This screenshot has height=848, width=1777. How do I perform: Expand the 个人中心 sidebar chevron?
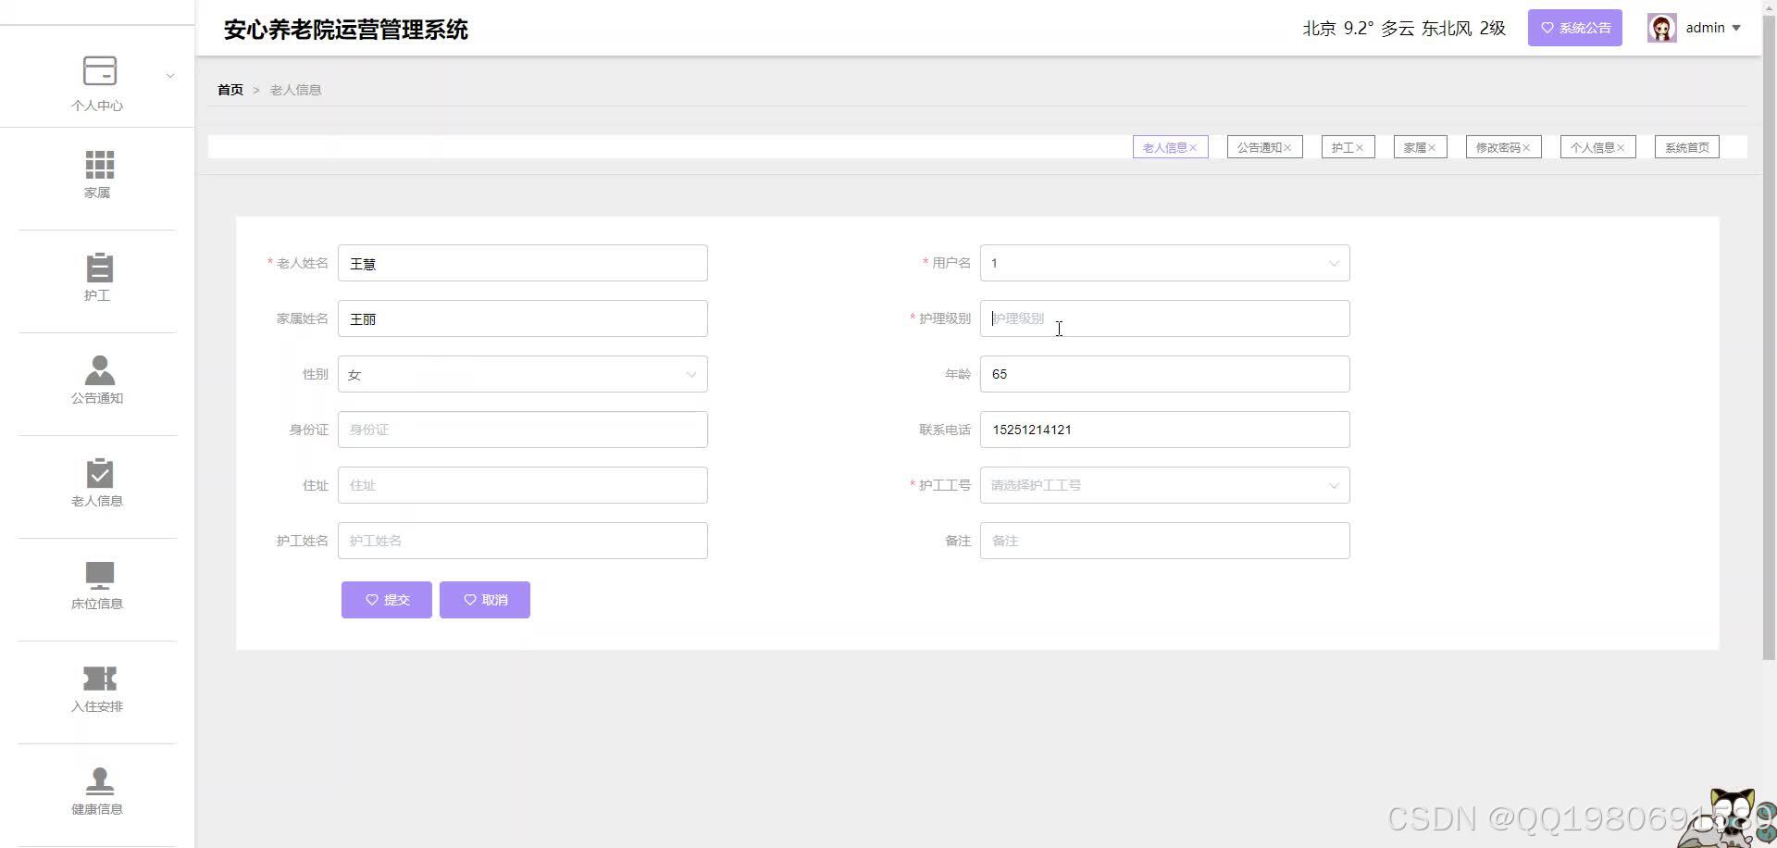click(170, 76)
